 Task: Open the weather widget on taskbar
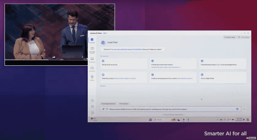pyautogui.click(x=94, y=119)
